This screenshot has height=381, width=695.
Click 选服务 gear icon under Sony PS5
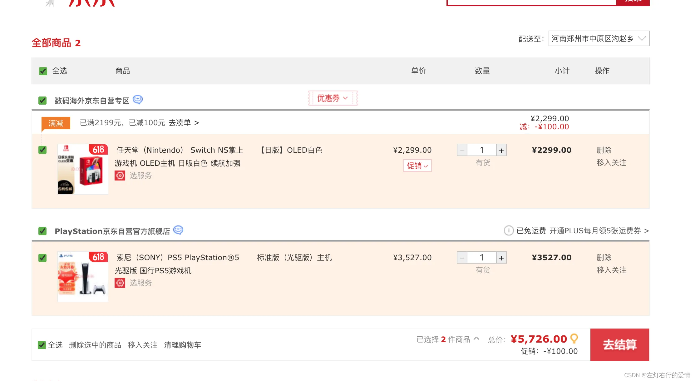pos(120,283)
